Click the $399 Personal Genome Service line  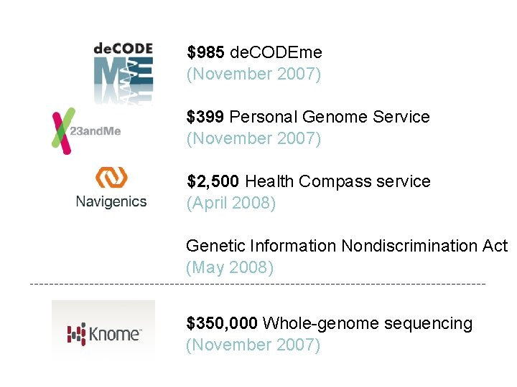click(x=307, y=117)
